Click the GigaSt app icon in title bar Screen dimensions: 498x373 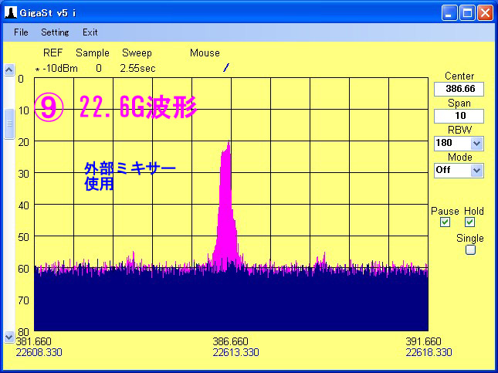[x=11, y=12]
